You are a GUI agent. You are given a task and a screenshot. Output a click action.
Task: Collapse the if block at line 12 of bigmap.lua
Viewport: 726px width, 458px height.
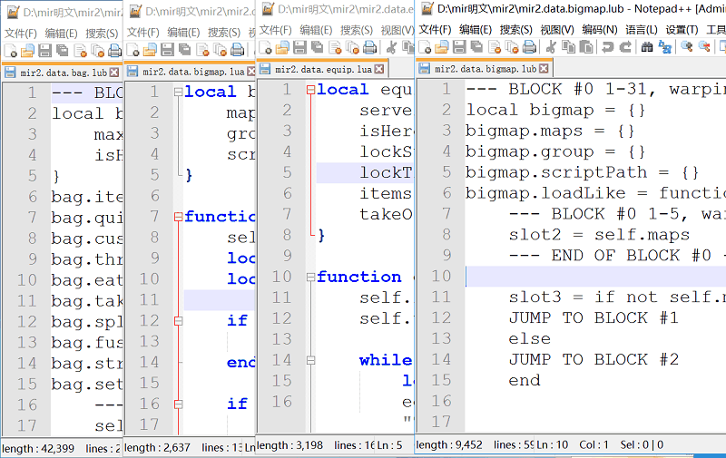(x=178, y=321)
